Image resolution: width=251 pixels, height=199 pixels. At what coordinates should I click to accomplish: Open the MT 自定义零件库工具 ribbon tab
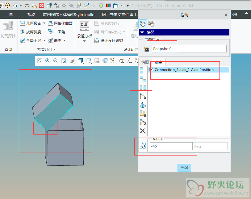tap(120, 15)
